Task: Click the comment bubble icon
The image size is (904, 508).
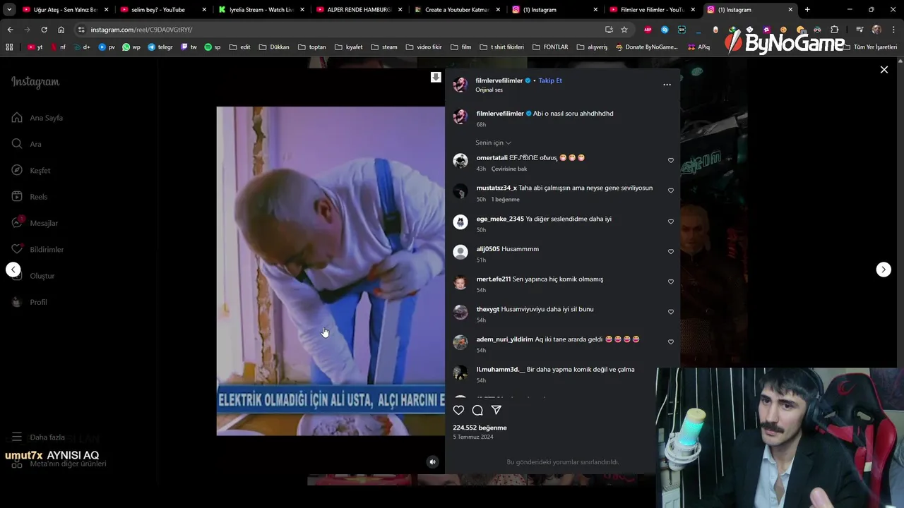Action: pyautogui.click(x=477, y=410)
